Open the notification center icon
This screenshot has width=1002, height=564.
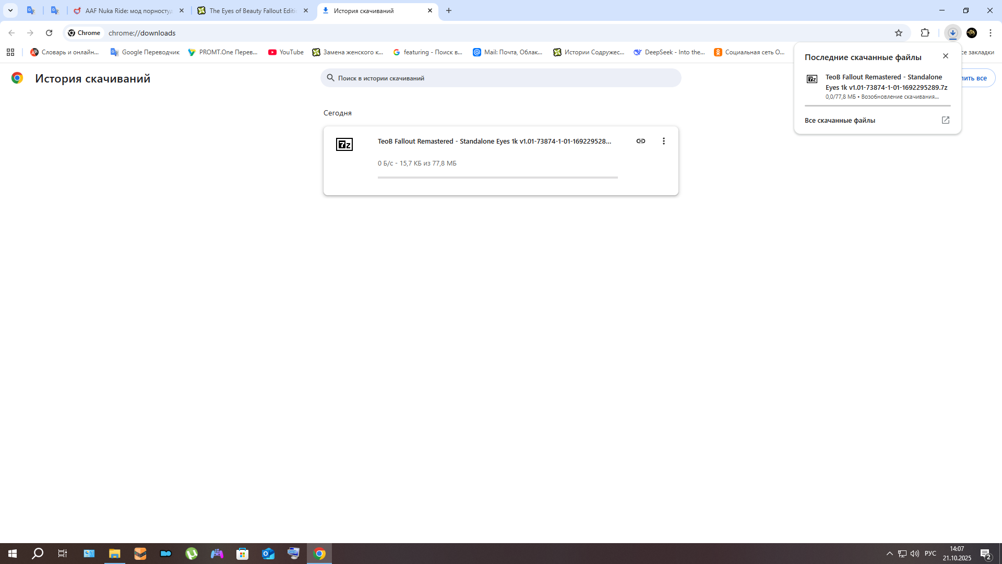tap(986, 554)
